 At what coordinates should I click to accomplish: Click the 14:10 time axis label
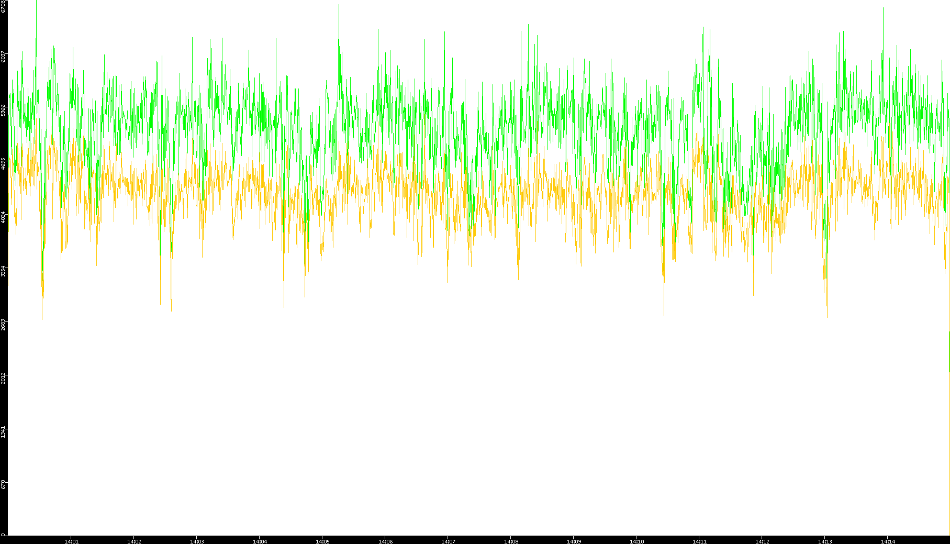pos(636,541)
